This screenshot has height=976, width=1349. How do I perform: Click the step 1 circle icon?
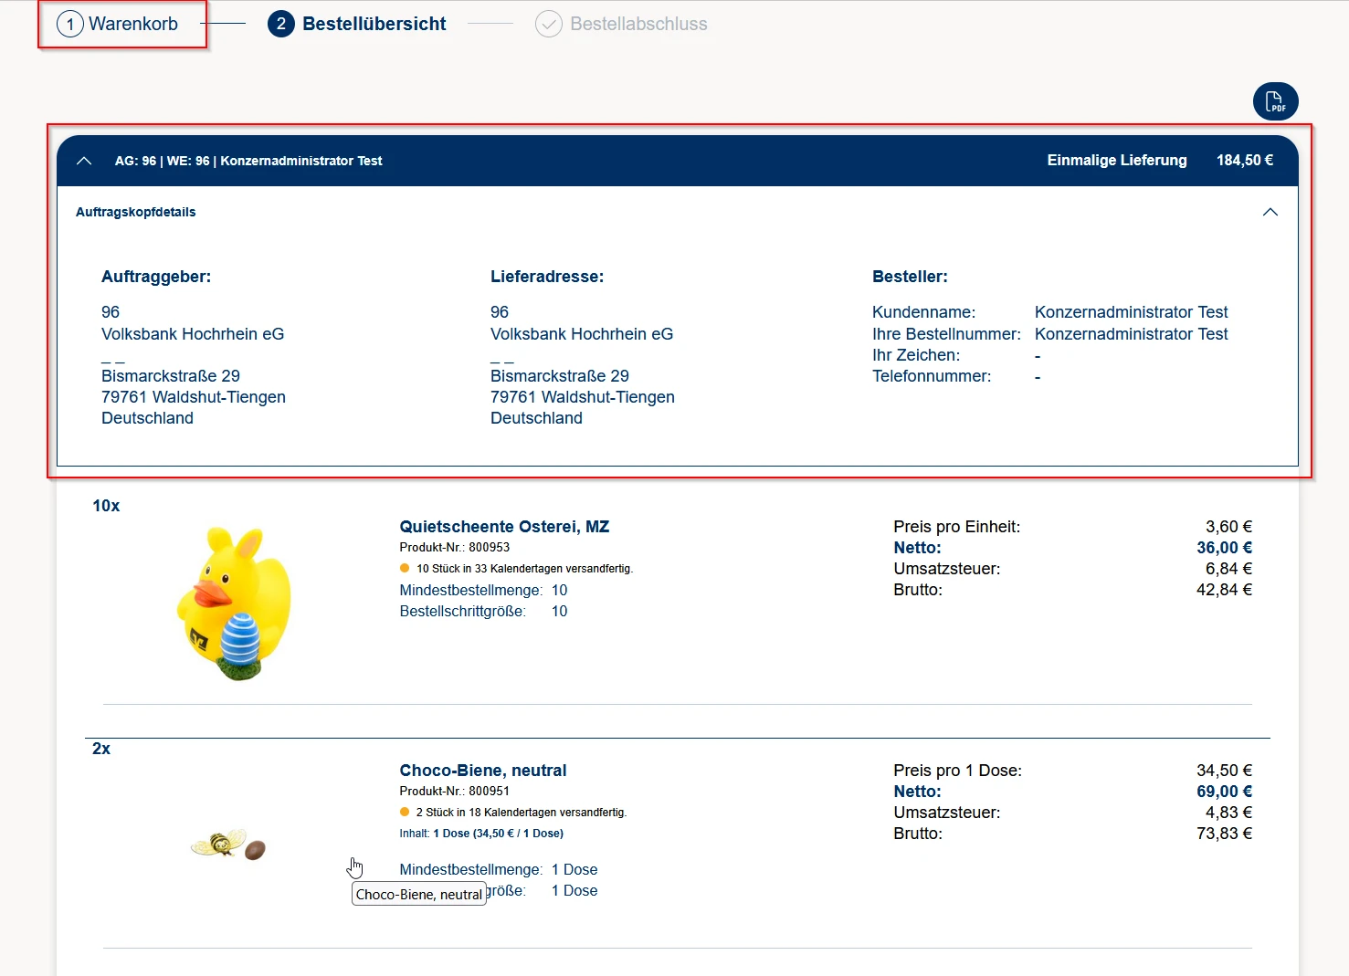pos(70,25)
